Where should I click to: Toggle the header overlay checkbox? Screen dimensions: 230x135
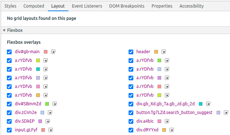(x=131, y=52)
